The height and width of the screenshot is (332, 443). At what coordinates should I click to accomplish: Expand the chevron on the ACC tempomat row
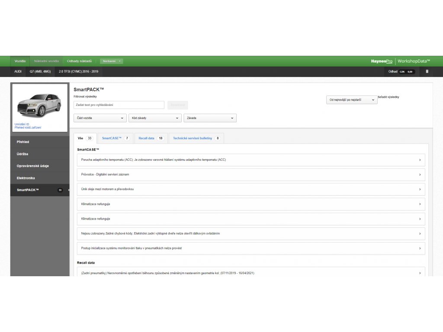(x=420, y=160)
